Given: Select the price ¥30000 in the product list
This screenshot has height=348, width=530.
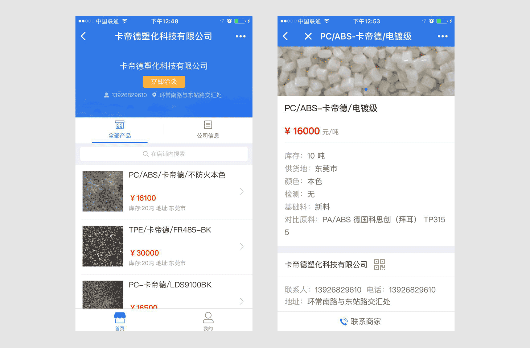Looking at the screenshot, I should 144,253.
